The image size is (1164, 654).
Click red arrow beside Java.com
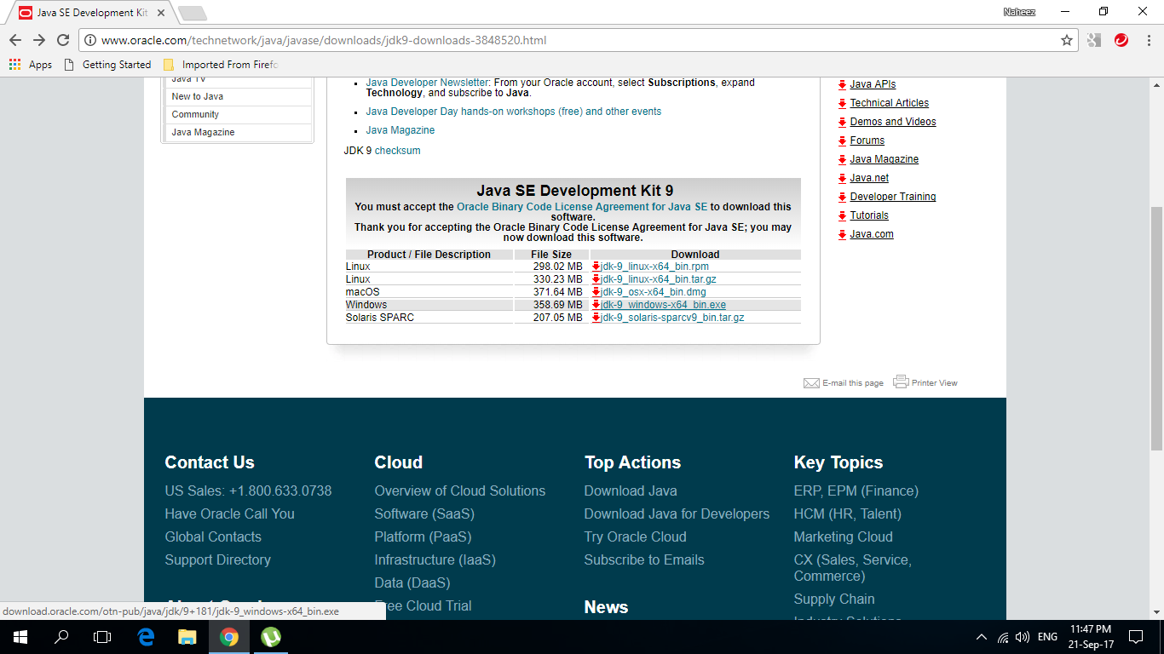[842, 234]
